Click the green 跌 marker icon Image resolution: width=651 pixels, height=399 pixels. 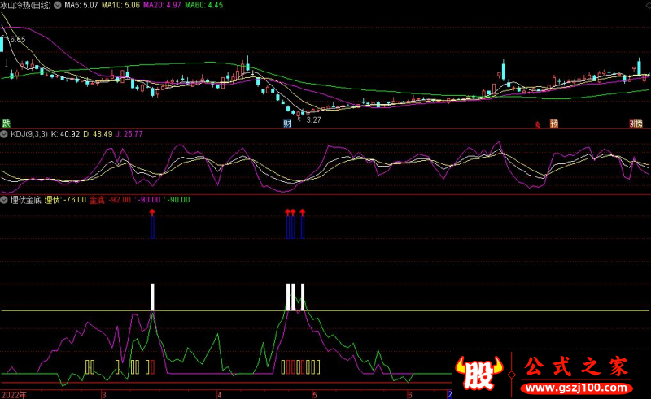pyautogui.click(x=6, y=124)
